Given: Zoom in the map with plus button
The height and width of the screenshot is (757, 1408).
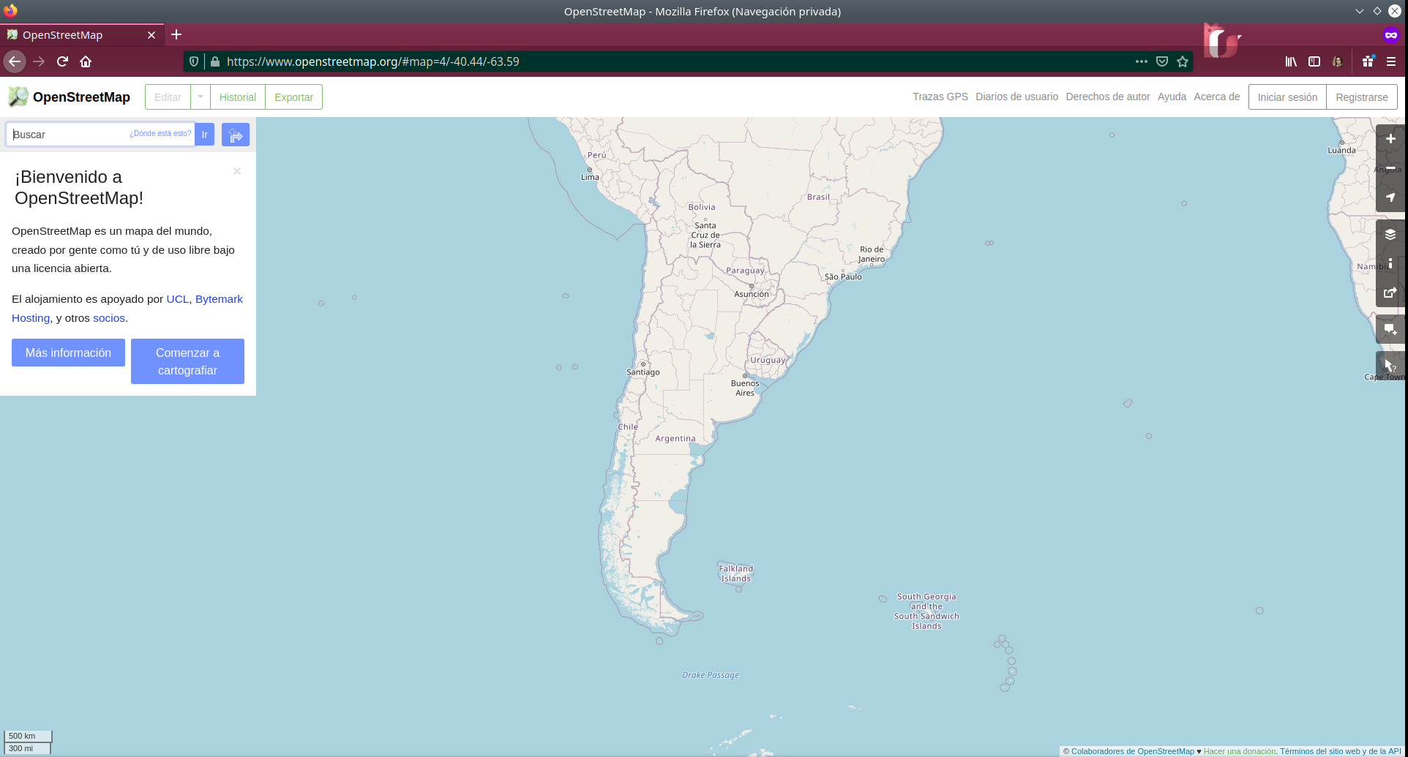Looking at the screenshot, I should tap(1390, 139).
